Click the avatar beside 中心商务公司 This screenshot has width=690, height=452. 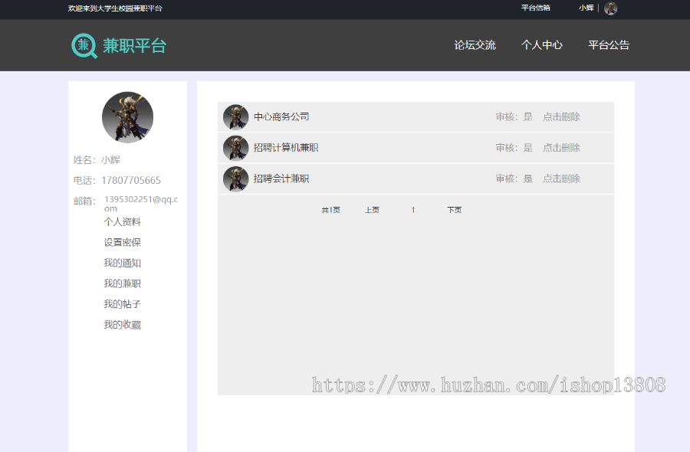[235, 117]
